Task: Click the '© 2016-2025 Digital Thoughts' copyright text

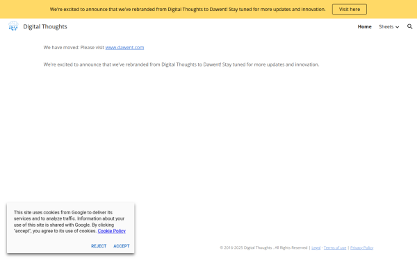Action: pos(245,248)
